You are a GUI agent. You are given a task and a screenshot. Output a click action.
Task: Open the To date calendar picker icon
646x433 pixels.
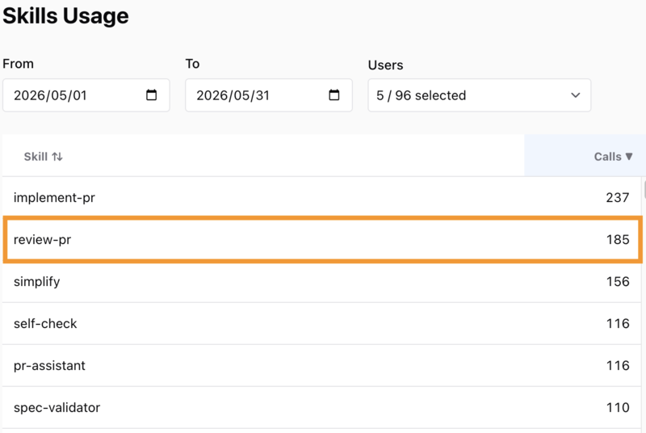[334, 95]
